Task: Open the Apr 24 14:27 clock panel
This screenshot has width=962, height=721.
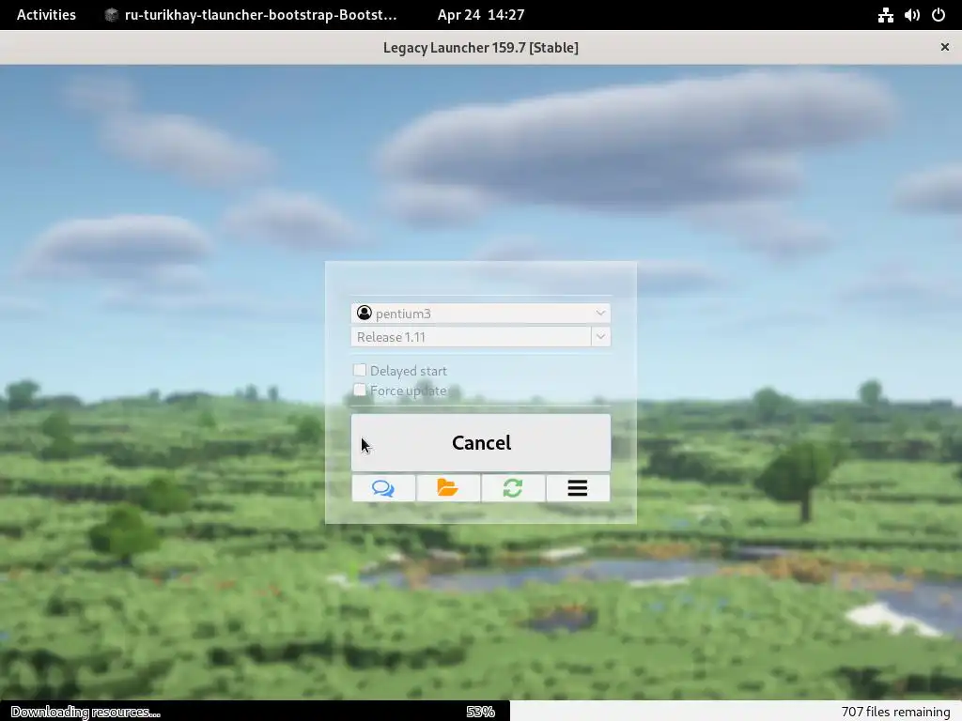Action: (481, 15)
